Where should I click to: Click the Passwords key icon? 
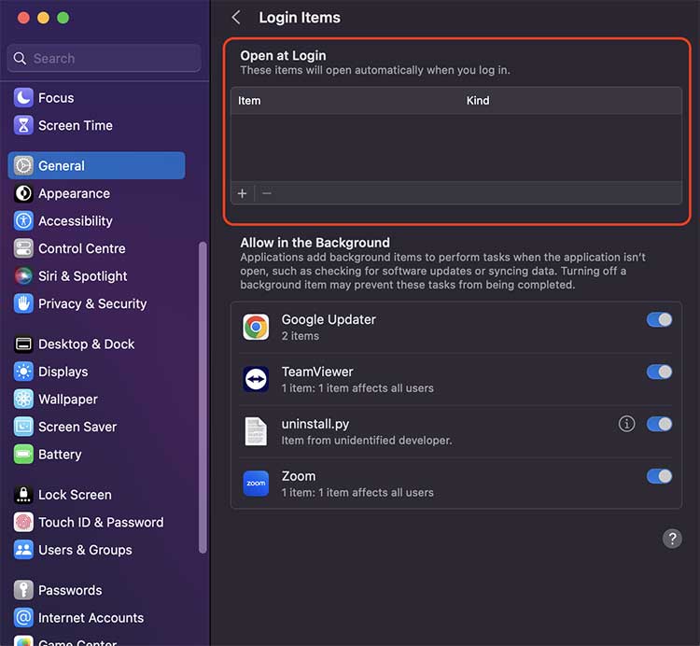click(23, 590)
